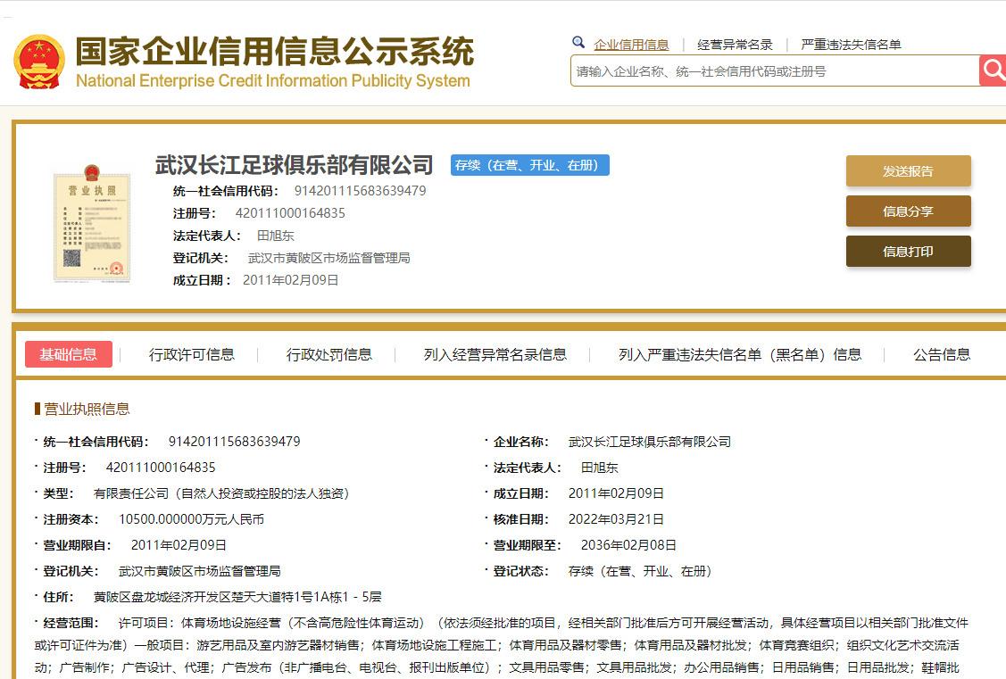Switch search scope to 经营异常名录
The height and width of the screenshot is (679, 1006).
point(735,43)
